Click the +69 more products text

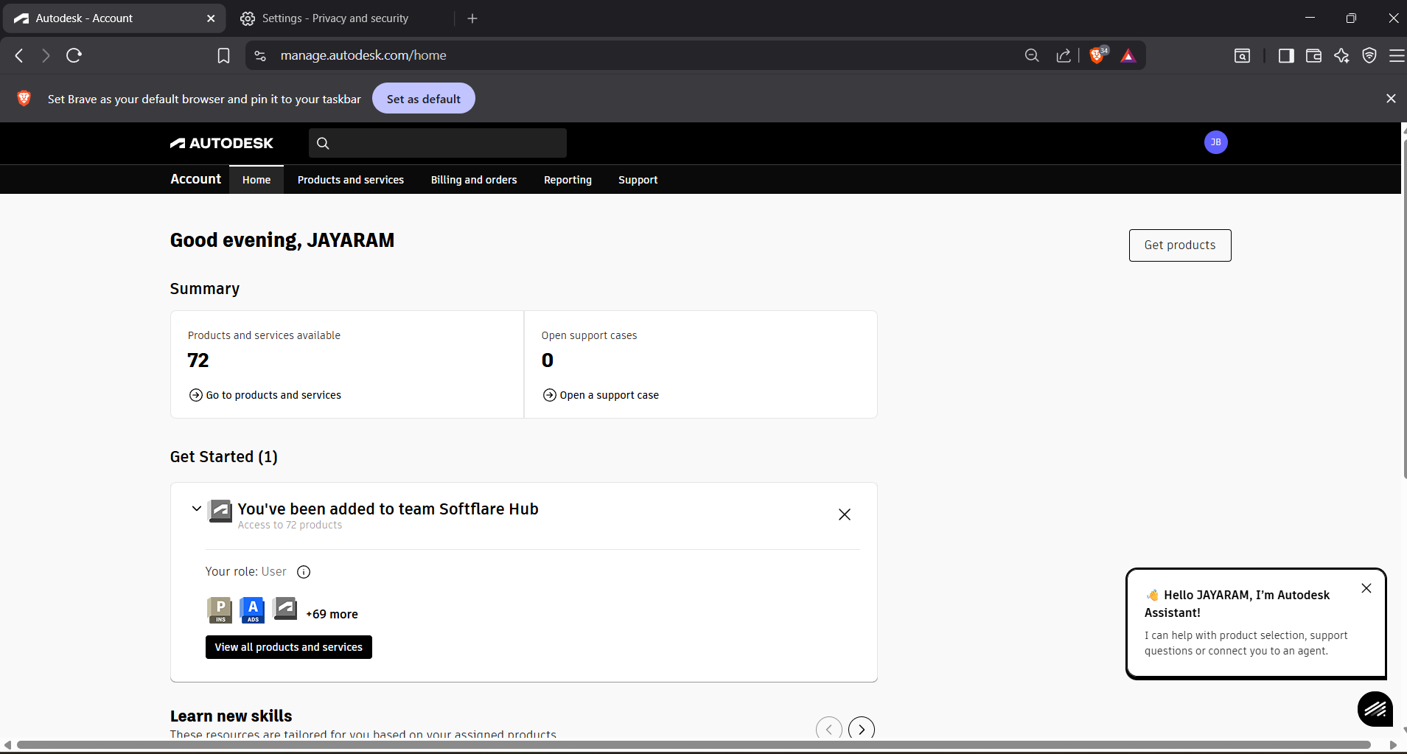[332, 614]
